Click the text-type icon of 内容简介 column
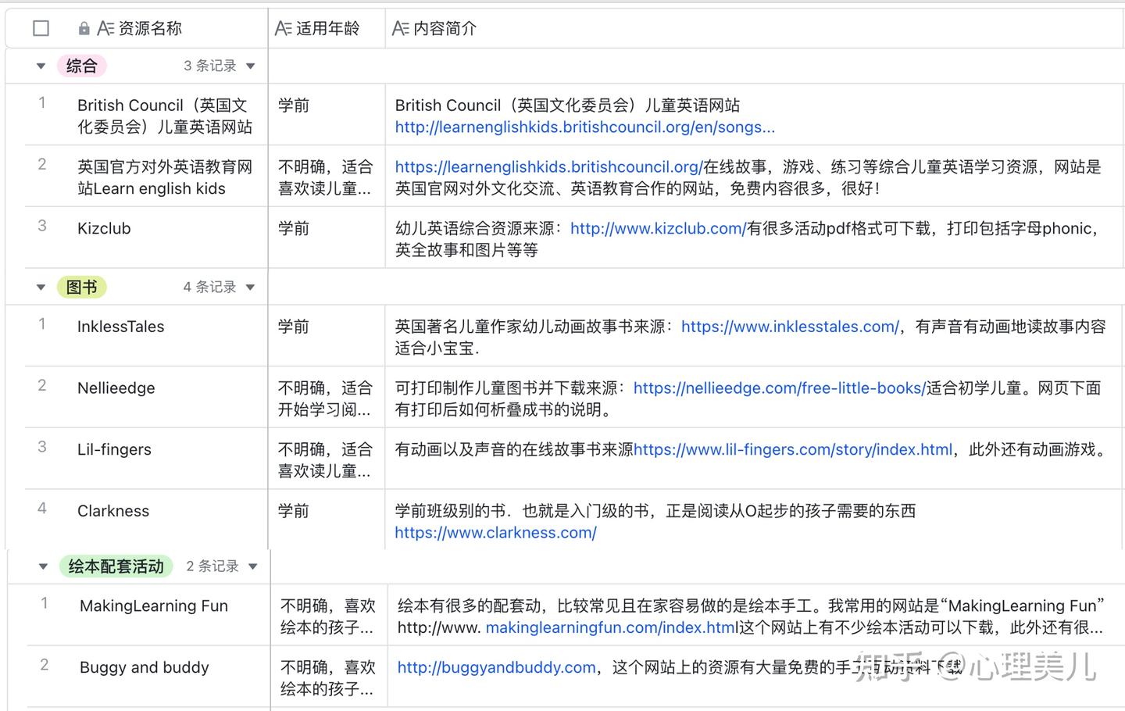This screenshot has width=1125, height=711. [x=400, y=29]
